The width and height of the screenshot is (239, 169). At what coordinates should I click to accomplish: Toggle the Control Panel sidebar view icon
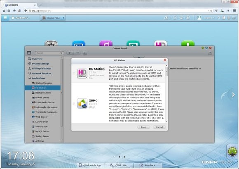[x=29, y=53]
